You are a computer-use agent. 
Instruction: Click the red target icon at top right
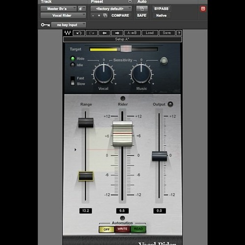click(x=203, y=9)
